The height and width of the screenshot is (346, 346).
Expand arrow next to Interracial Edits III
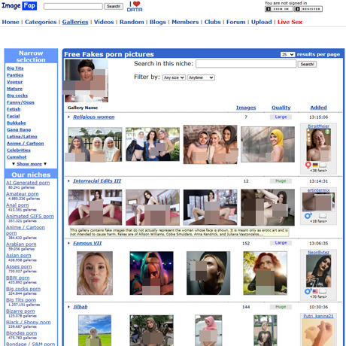point(68,181)
